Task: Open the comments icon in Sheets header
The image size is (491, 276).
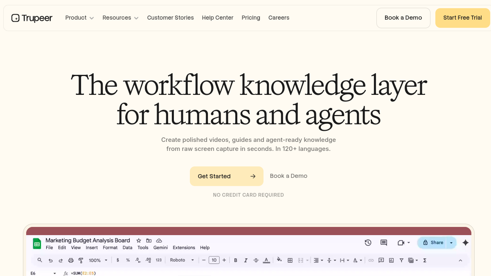Action: click(x=384, y=242)
